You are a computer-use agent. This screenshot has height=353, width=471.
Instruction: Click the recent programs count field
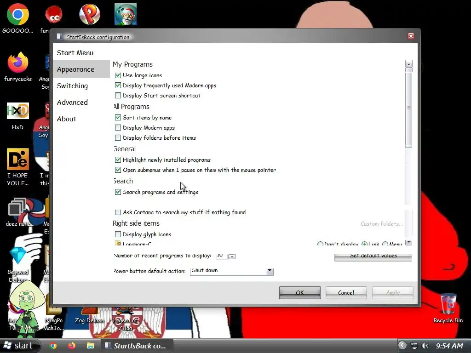coord(221,256)
